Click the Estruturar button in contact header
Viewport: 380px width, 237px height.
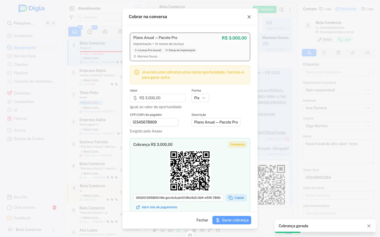tap(346, 9)
